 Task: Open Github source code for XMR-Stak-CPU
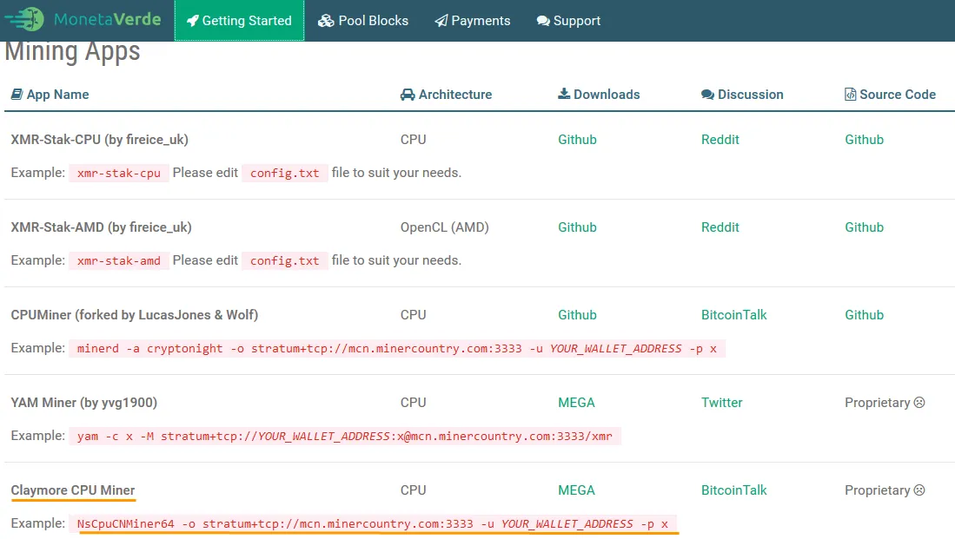(865, 140)
